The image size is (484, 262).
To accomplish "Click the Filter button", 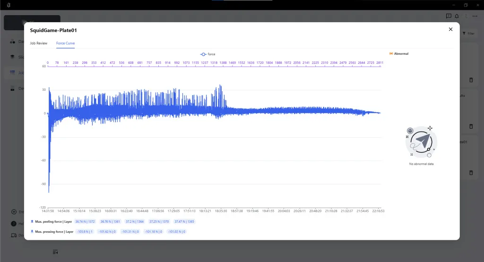I will pos(468,34).
